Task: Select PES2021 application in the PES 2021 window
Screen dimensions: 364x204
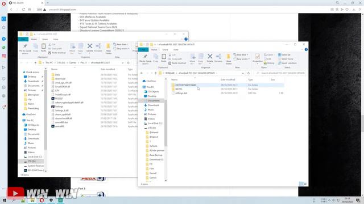Action: (x=59, y=99)
